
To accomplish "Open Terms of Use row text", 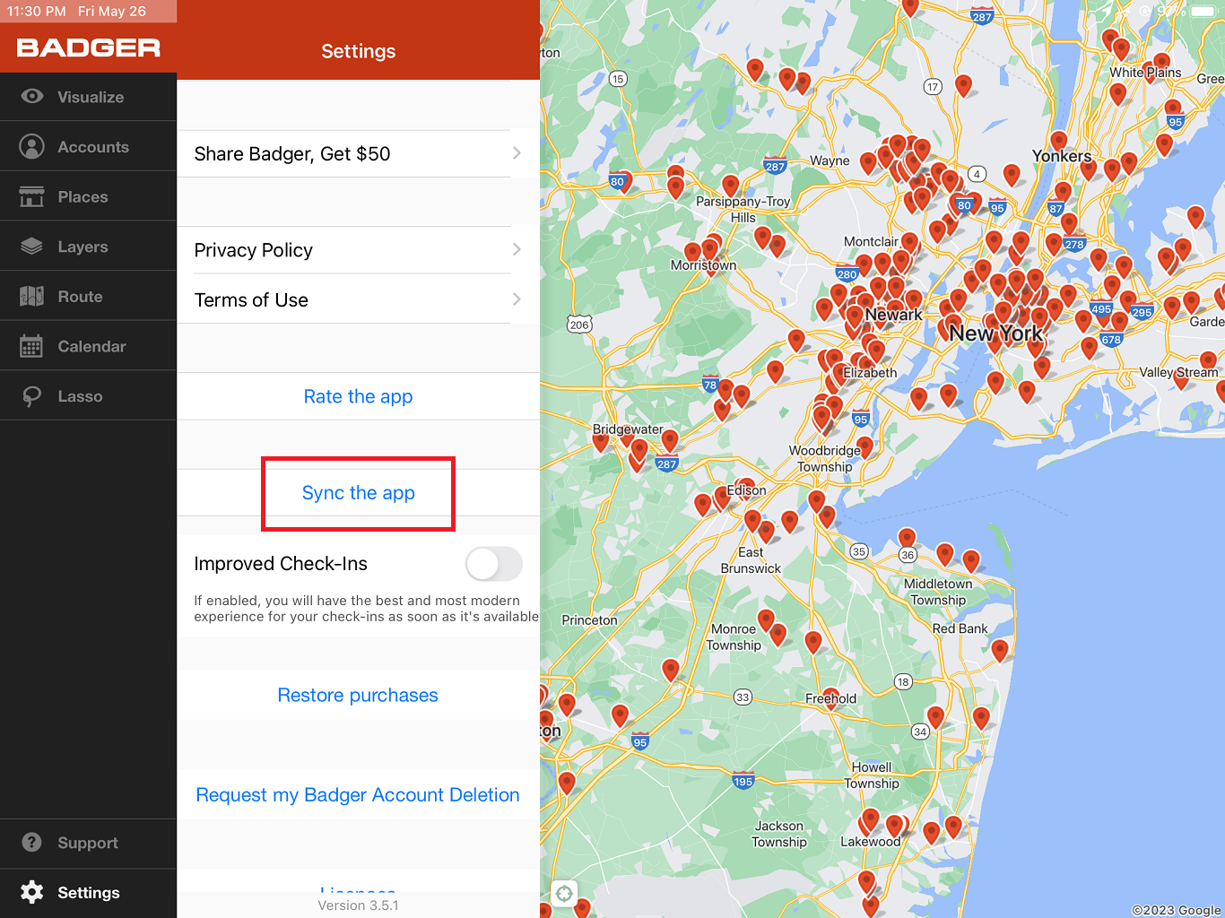I will pyautogui.click(x=251, y=300).
